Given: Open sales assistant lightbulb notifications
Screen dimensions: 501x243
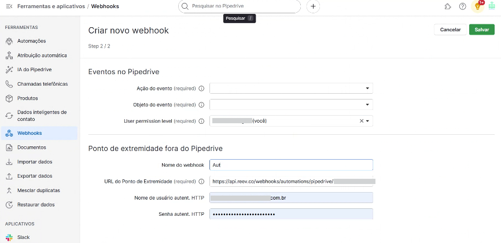Looking at the screenshot, I should pos(477,6).
